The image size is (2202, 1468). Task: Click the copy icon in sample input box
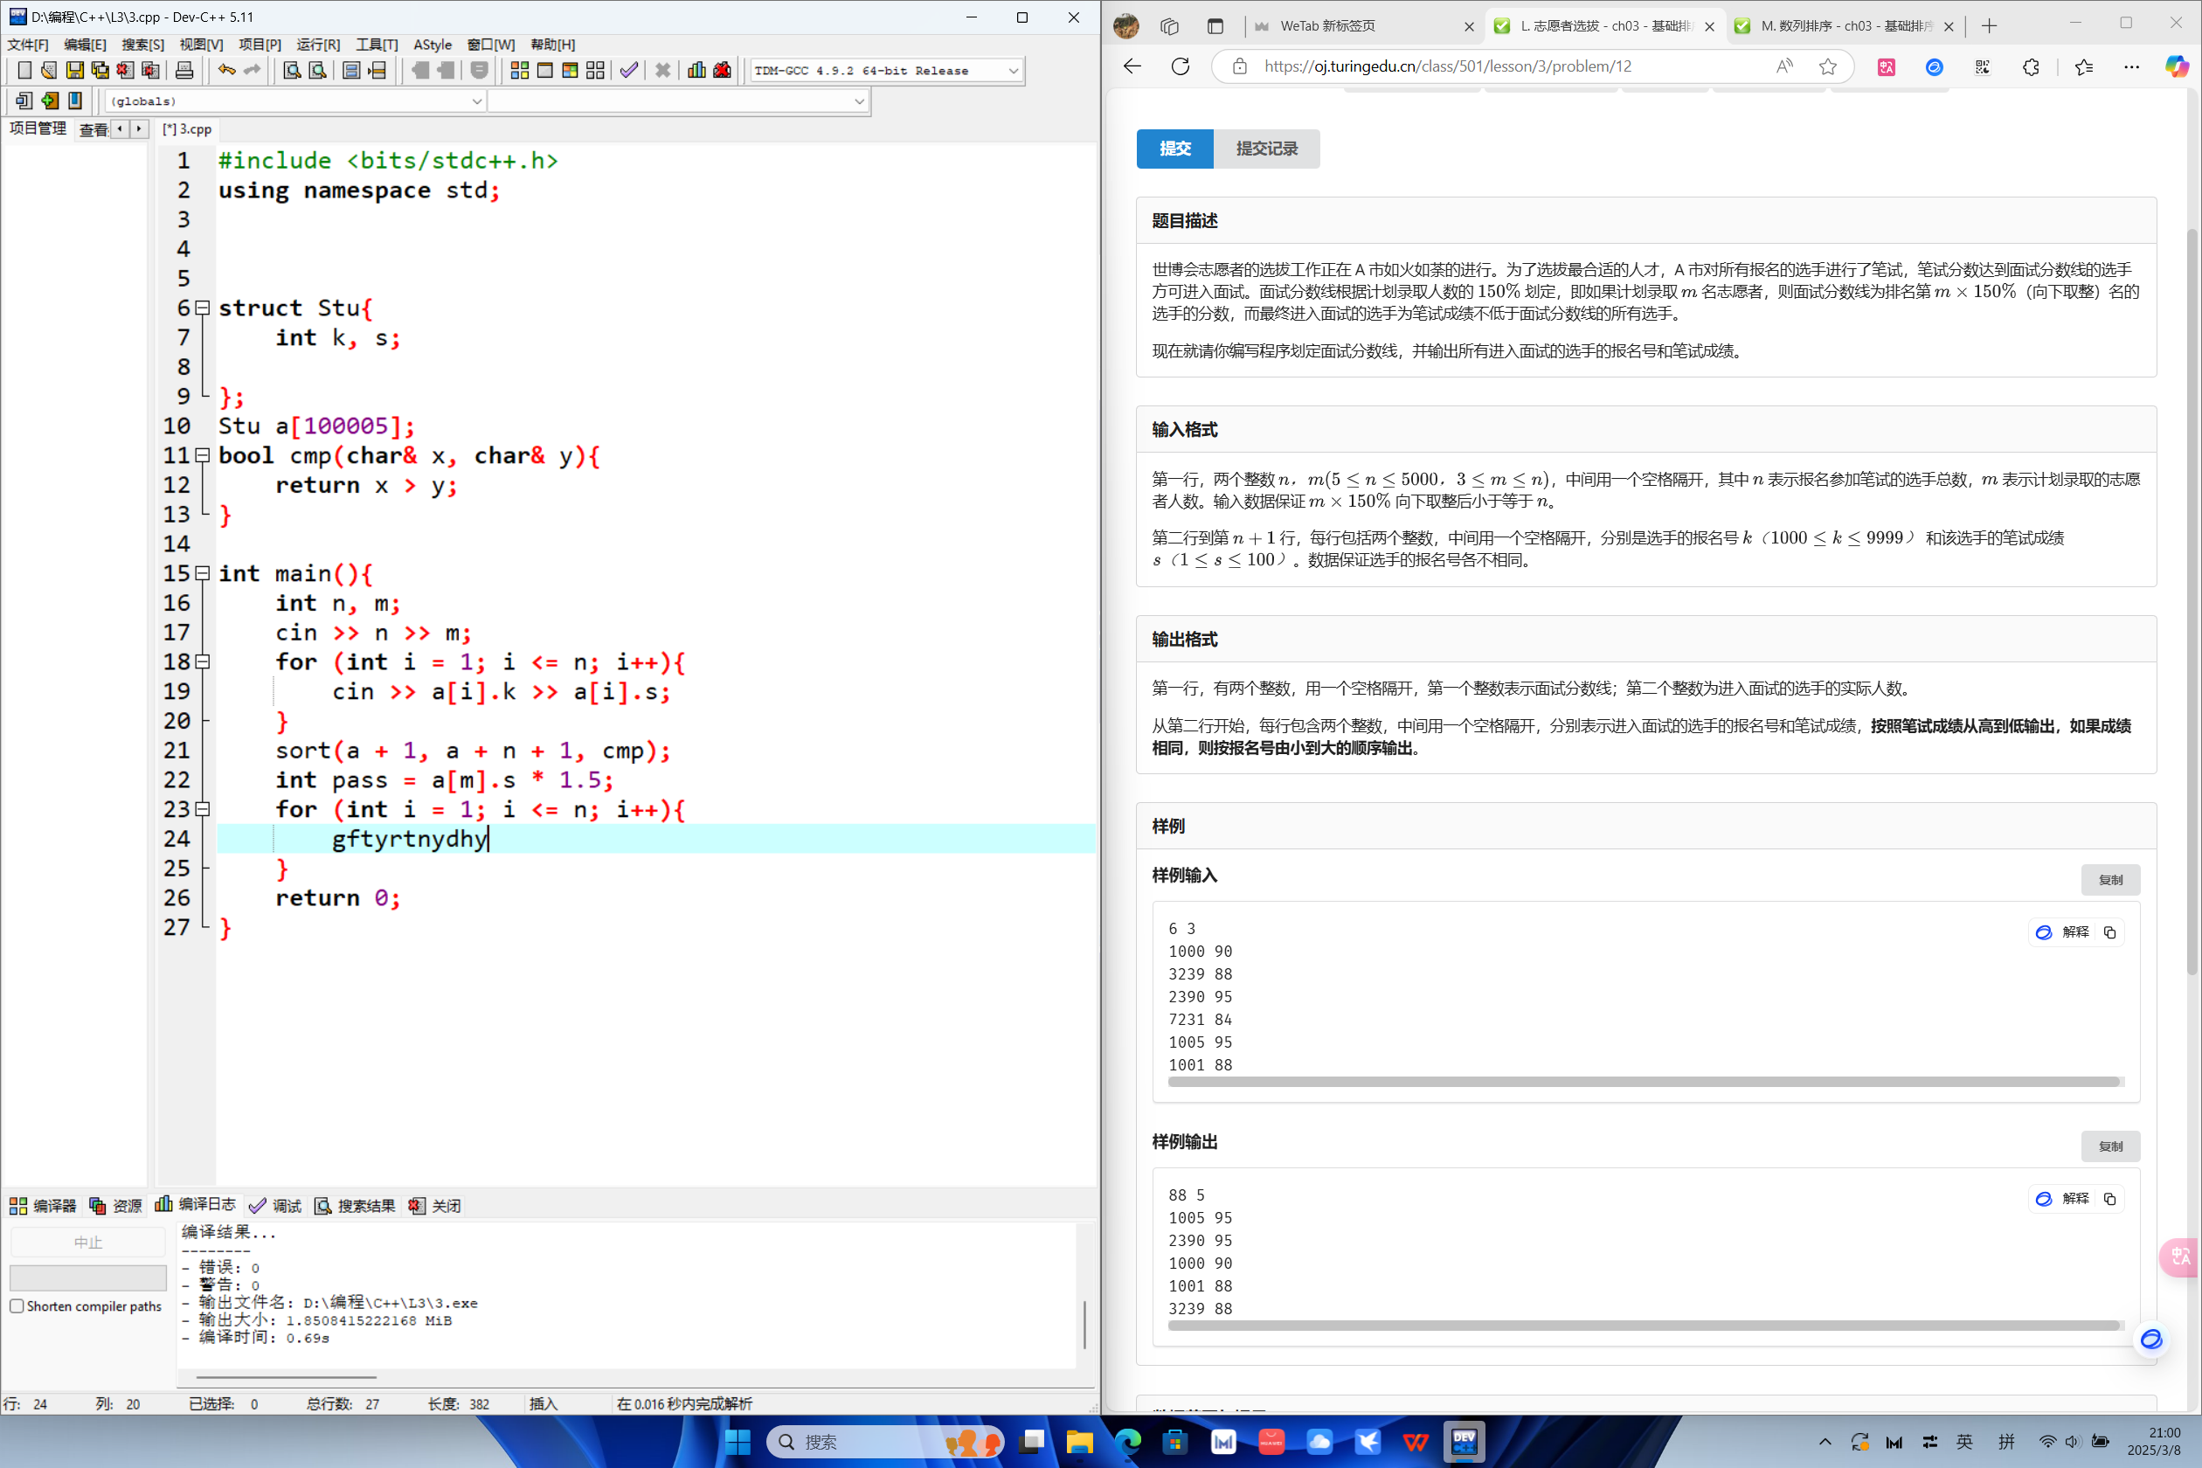pyautogui.click(x=2109, y=932)
